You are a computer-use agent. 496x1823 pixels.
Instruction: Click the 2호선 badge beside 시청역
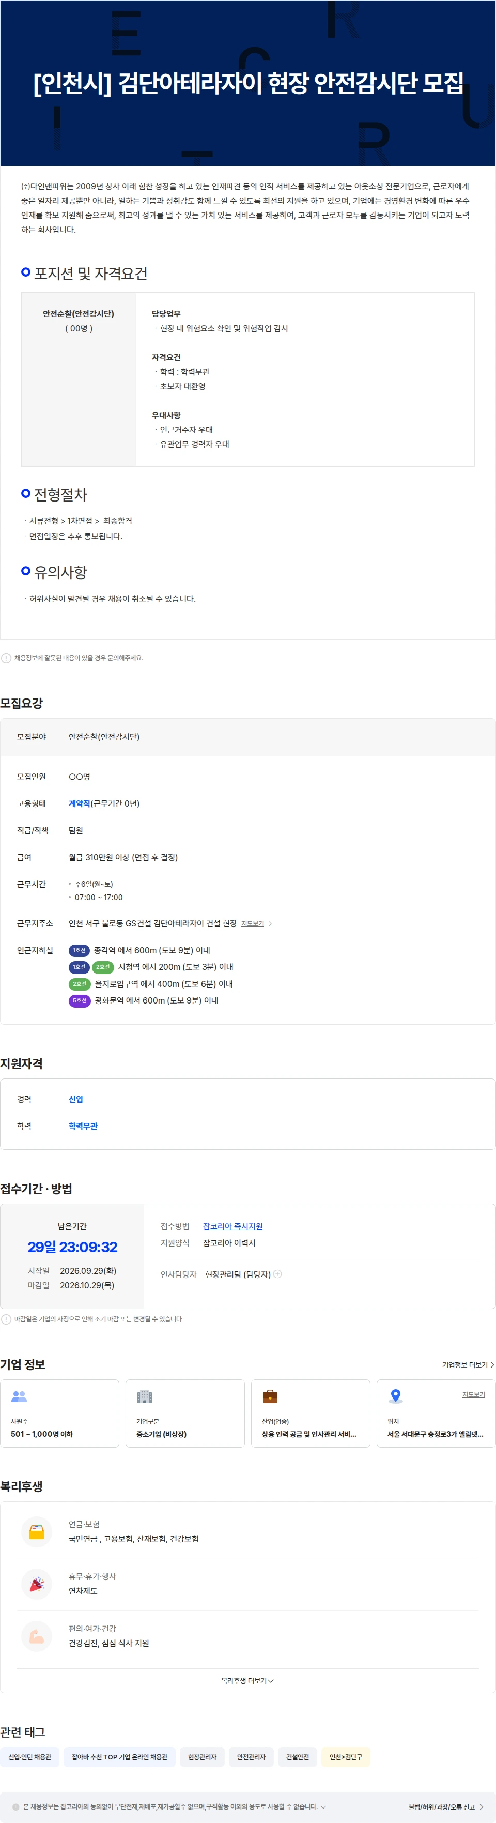pos(103,967)
